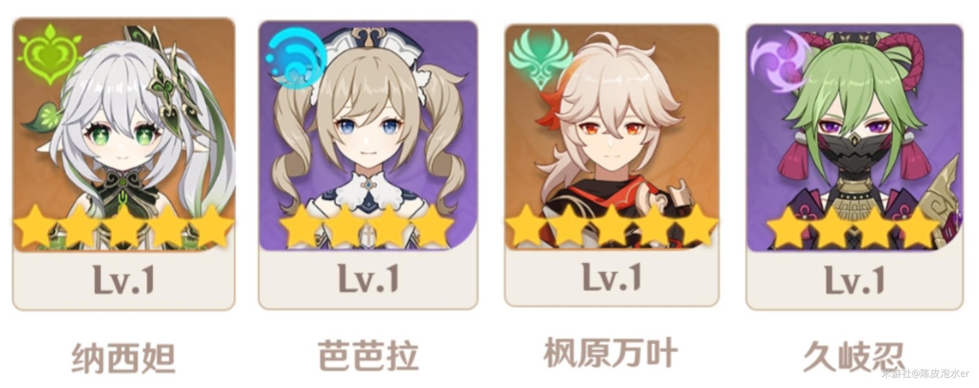Click the Lv.1 label under Nahida
This screenshot has width=979, height=388.
(124, 279)
